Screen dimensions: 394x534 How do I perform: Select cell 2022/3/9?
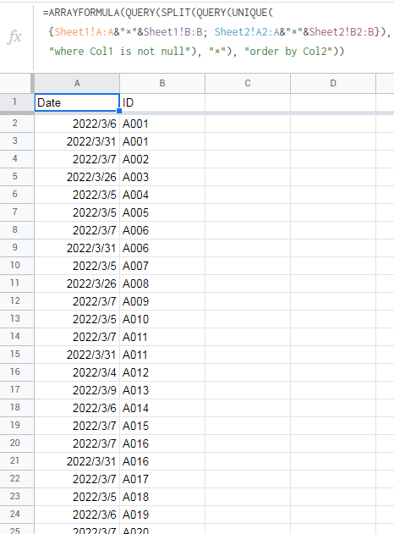[77, 390]
